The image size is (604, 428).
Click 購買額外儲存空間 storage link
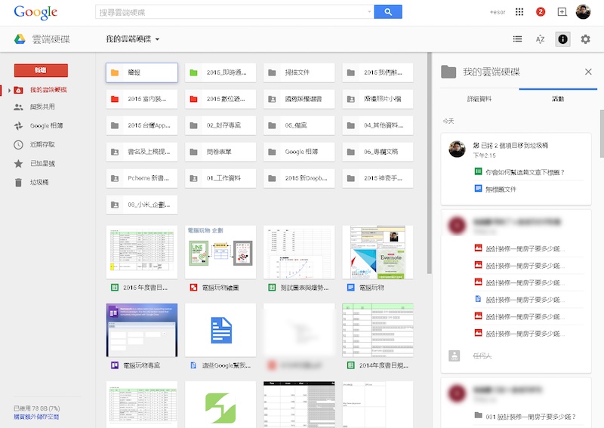(x=36, y=417)
